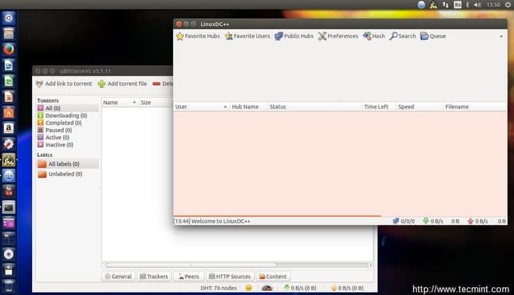The height and width of the screenshot is (295, 514).
Task: Open LinuxDC++ Preferences
Action: pos(338,36)
